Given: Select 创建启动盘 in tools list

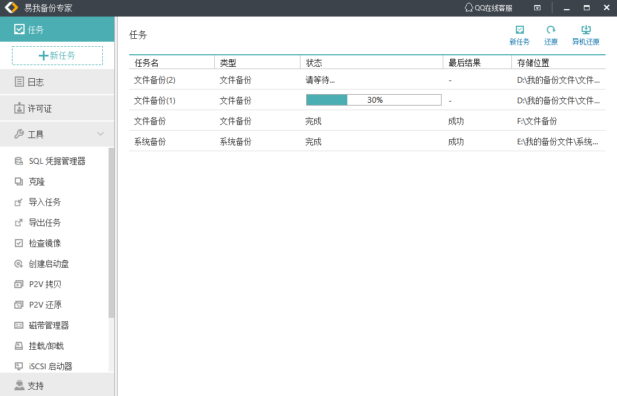Looking at the screenshot, I should (49, 264).
